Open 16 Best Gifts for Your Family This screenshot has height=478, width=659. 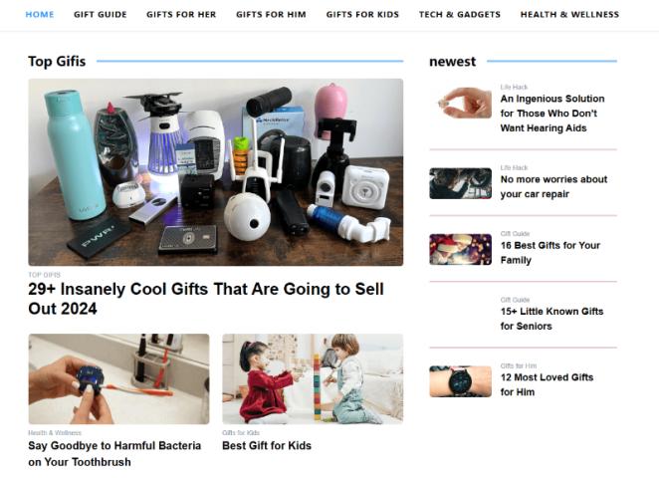tap(549, 253)
